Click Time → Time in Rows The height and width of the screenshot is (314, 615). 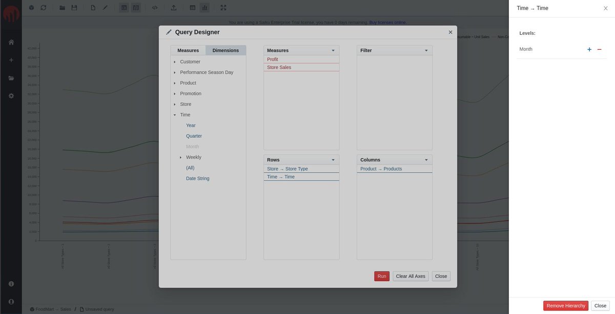pyautogui.click(x=301, y=177)
